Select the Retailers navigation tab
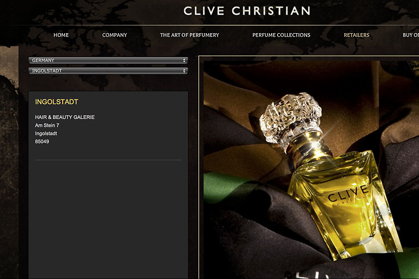419x279 pixels. [356, 35]
